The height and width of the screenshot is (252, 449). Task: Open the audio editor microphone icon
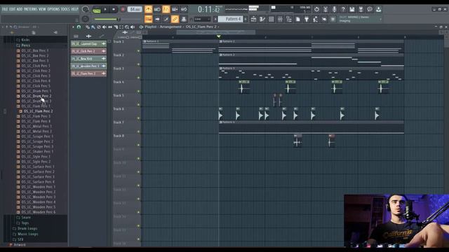coord(334,9)
